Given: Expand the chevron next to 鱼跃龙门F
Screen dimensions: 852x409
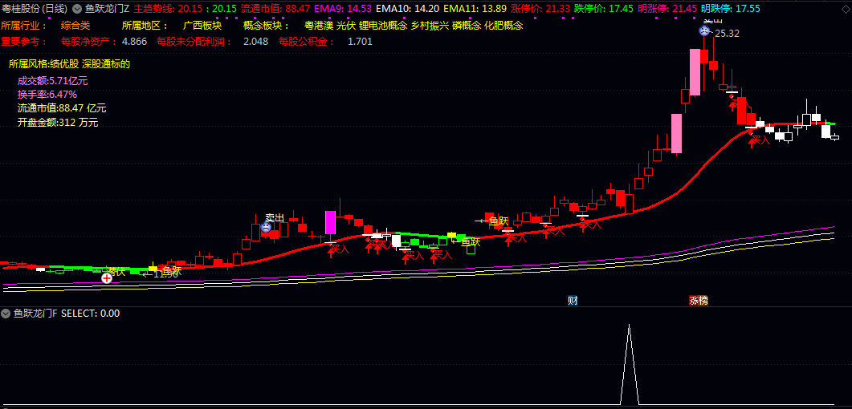Looking at the screenshot, I should (x=6, y=313).
